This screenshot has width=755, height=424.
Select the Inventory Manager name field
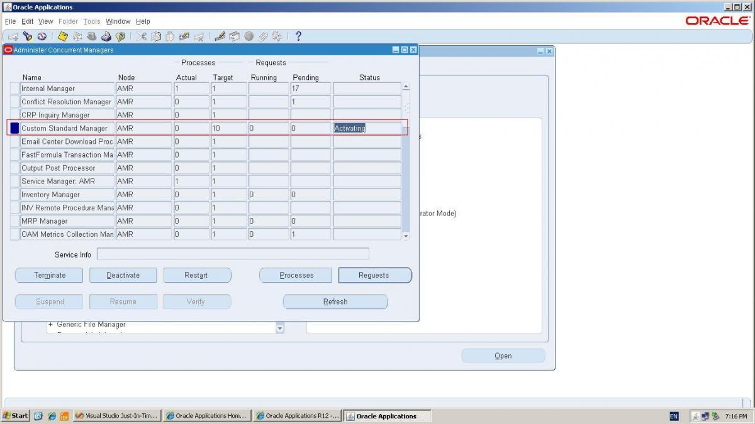point(67,195)
